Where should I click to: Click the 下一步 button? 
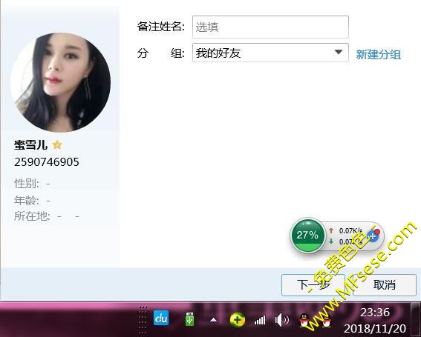313,284
